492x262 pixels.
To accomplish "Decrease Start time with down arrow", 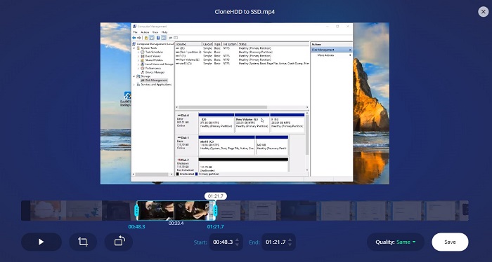I will pos(238,244).
